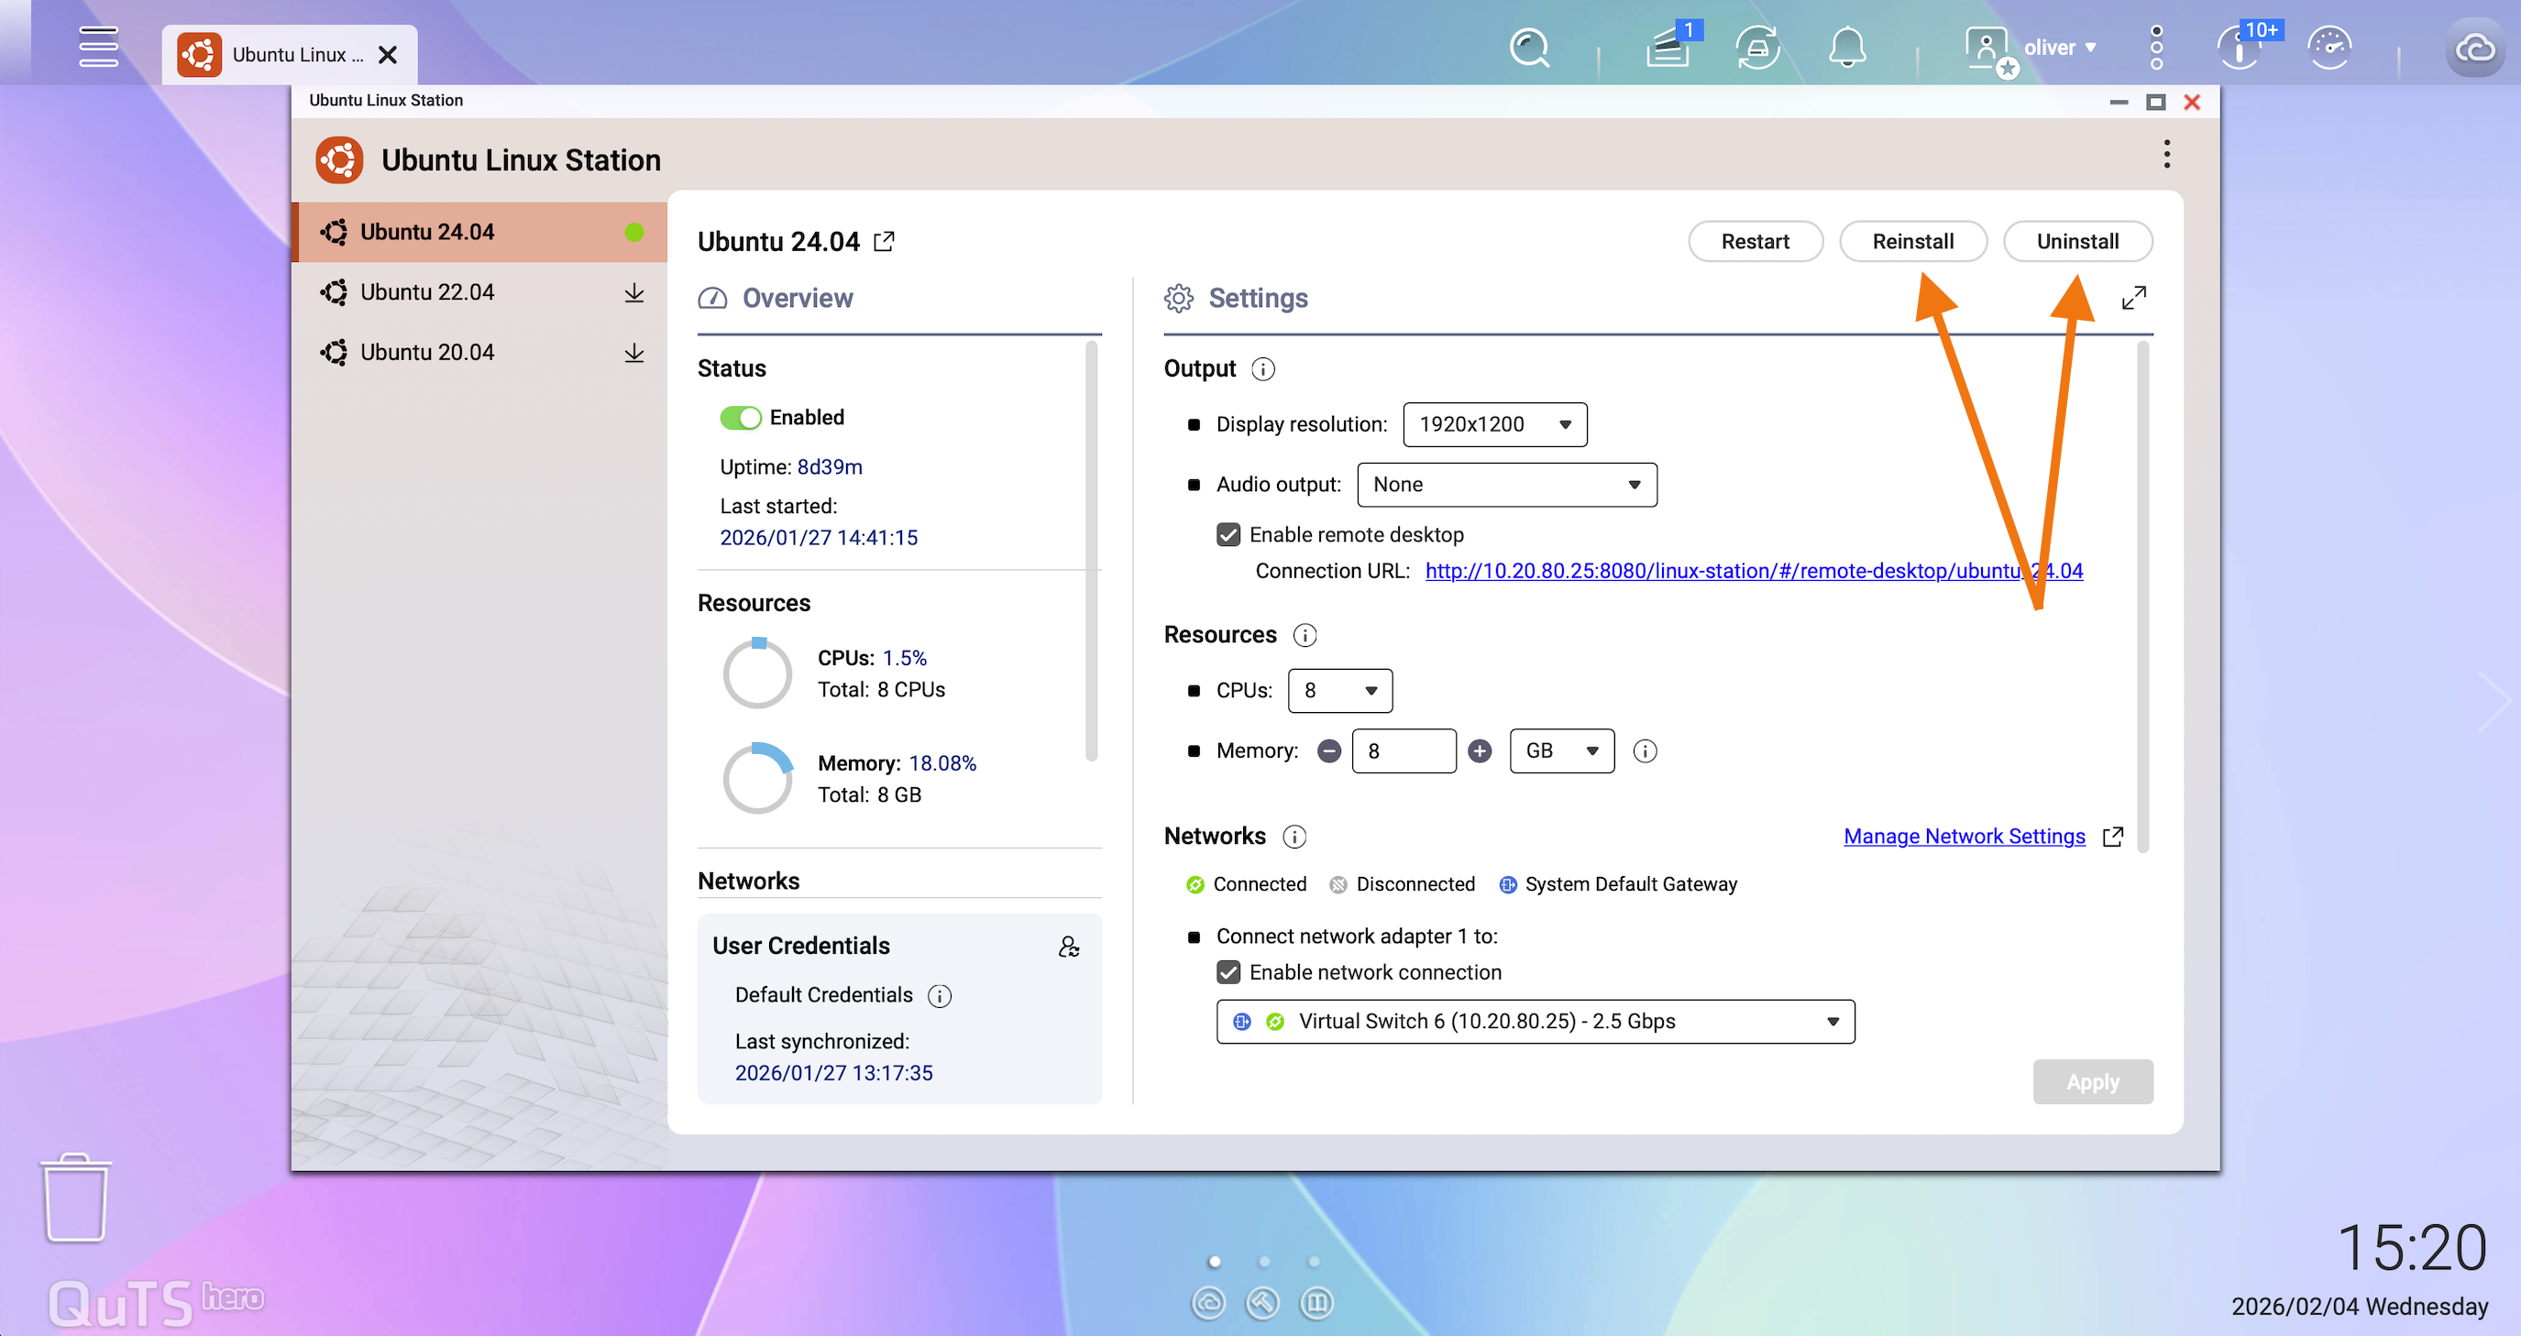Open the Audio output dropdown

[1506, 484]
